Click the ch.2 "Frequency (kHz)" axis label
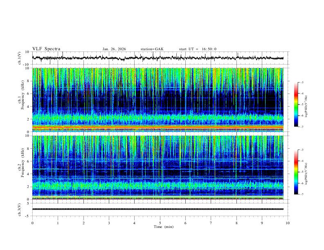324x250 pixels. pyautogui.click(x=23, y=163)
